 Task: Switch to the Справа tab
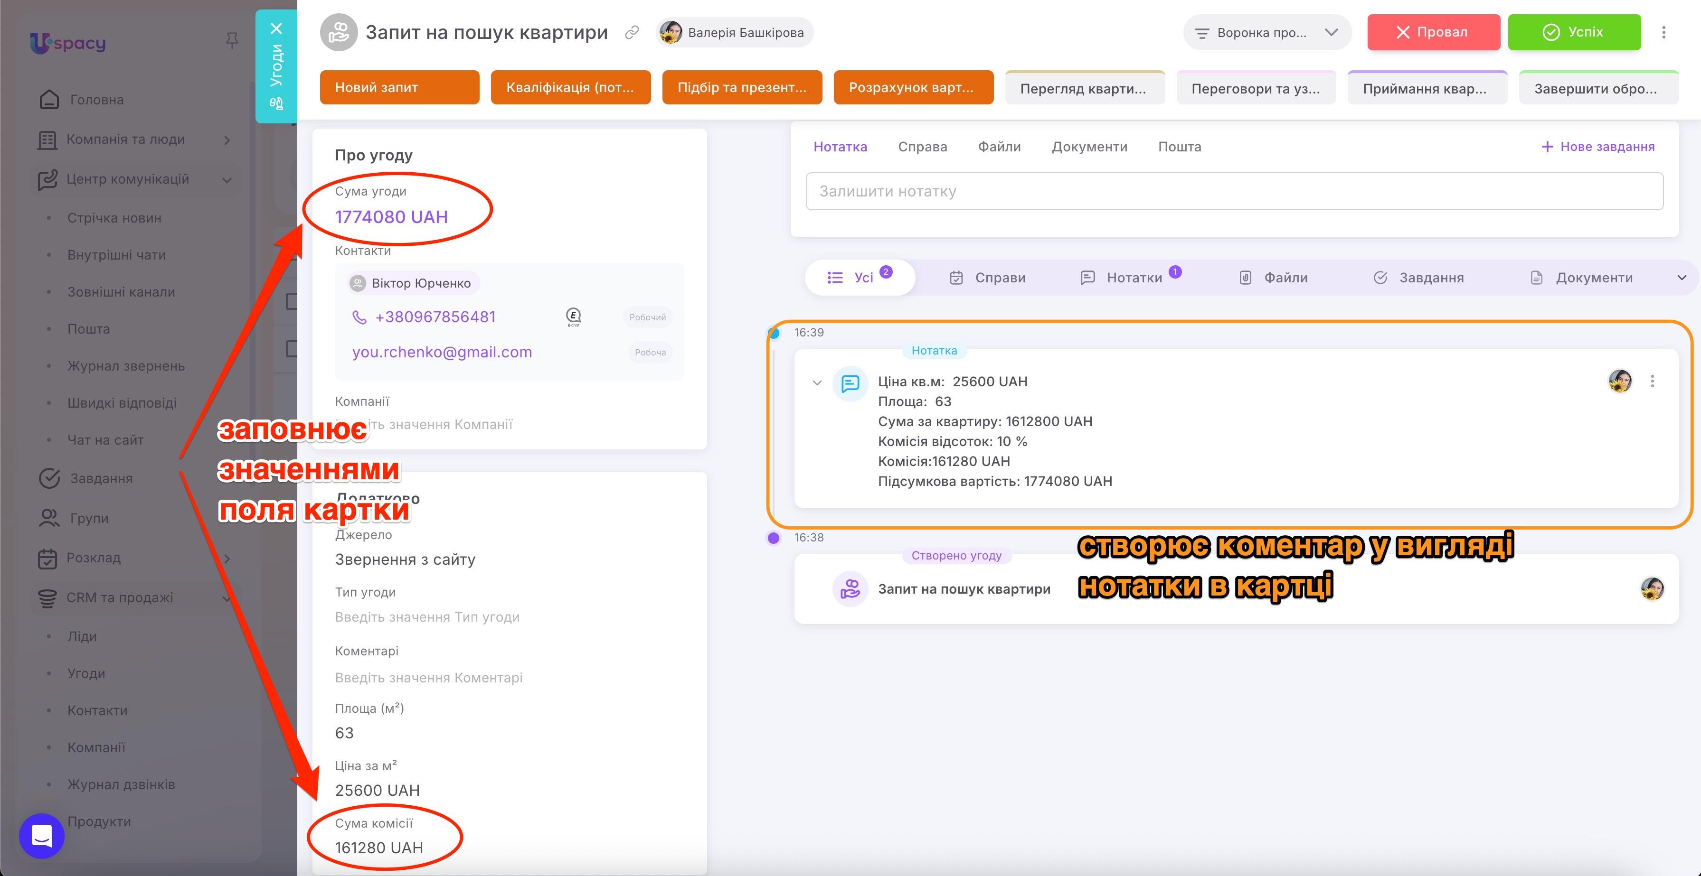pyautogui.click(x=923, y=147)
